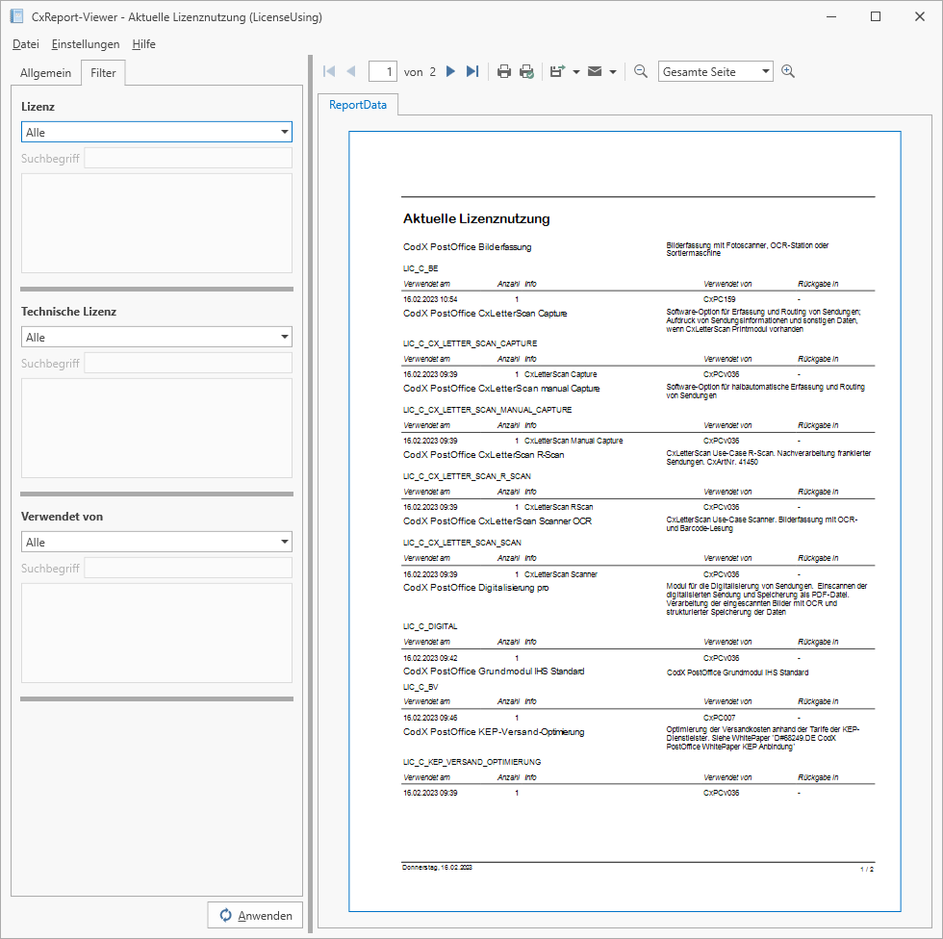This screenshot has height=939, width=943.
Task: Click the export report icon
Action: (x=557, y=71)
